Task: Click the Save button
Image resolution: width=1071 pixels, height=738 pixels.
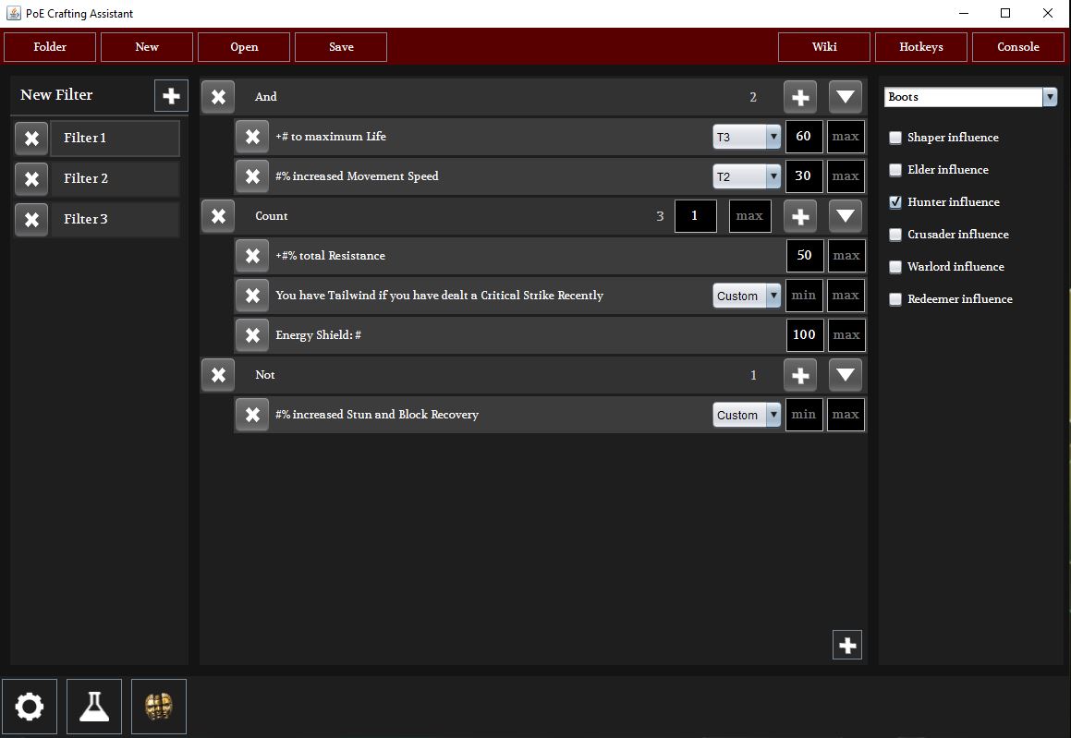Action: pyautogui.click(x=341, y=47)
